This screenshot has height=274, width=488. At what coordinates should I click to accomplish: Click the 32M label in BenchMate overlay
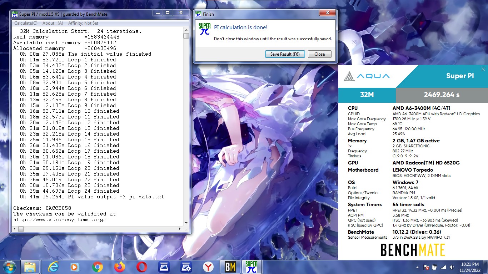(x=367, y=95)
